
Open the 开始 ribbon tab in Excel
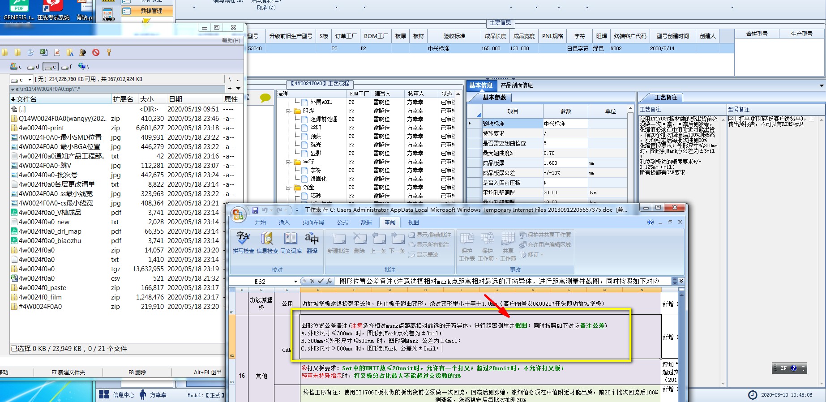tap(260, 222)
